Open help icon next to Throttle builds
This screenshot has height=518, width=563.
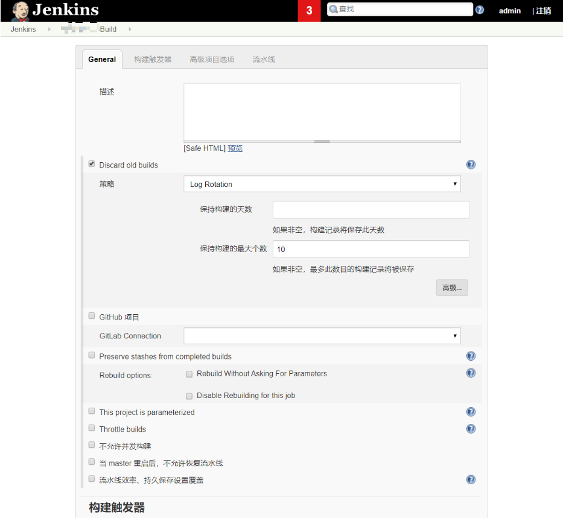(x=471, y=428)
